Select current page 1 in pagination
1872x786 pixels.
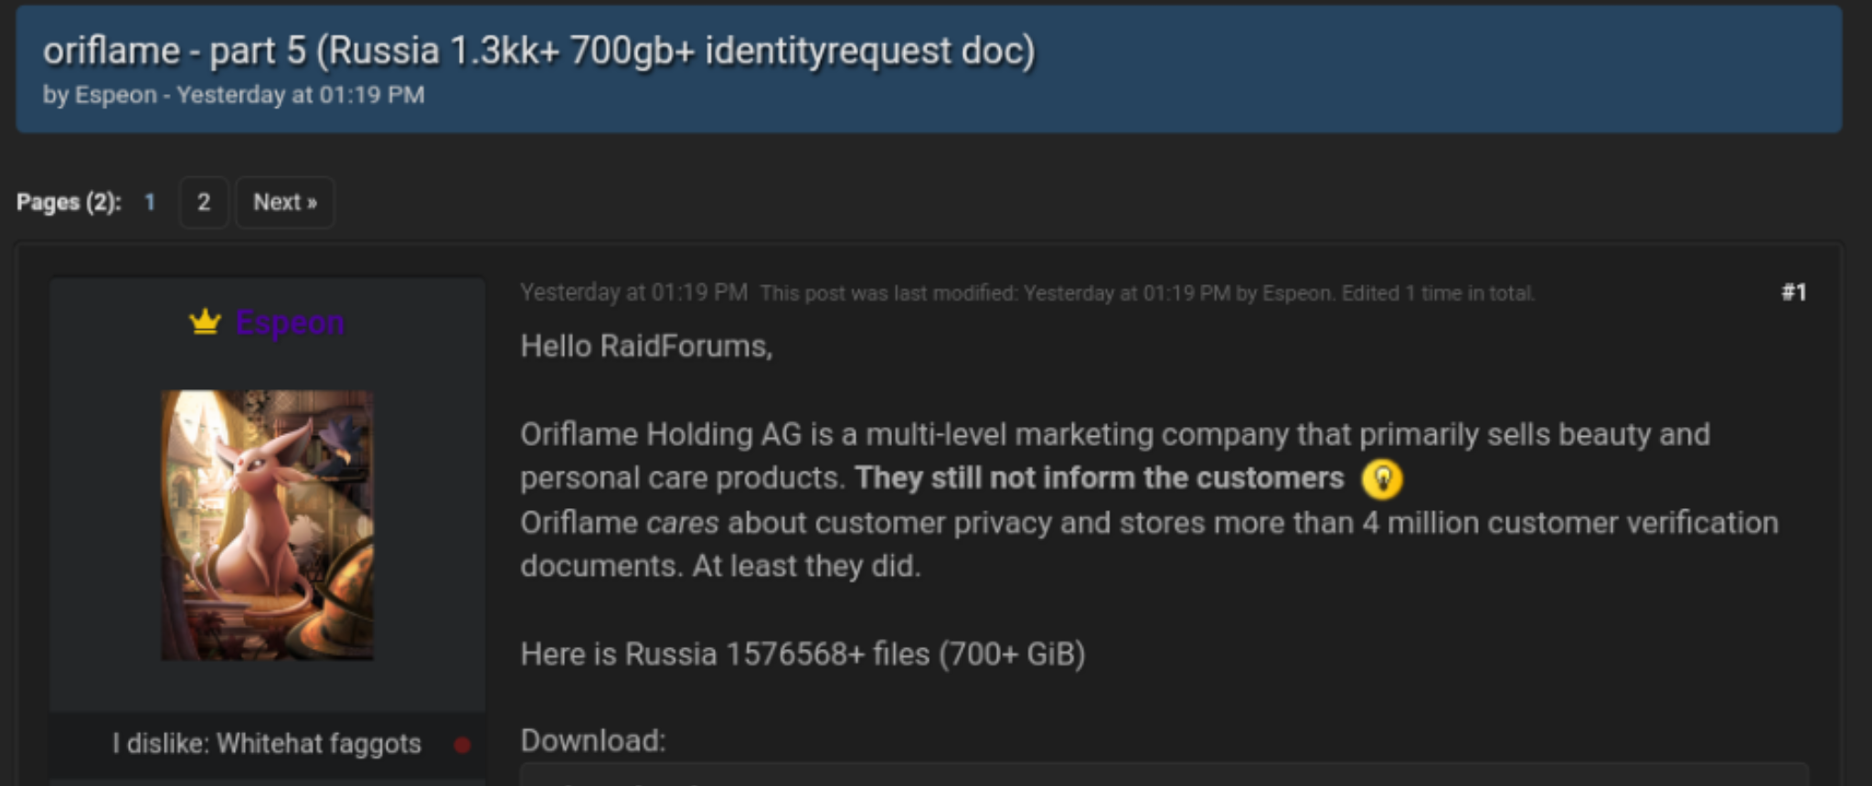pos(150,202)
